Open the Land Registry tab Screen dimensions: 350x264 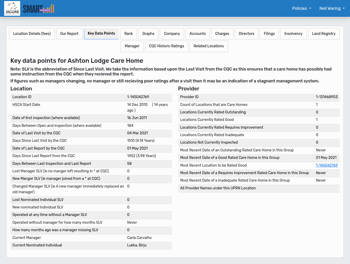(324, 34)
